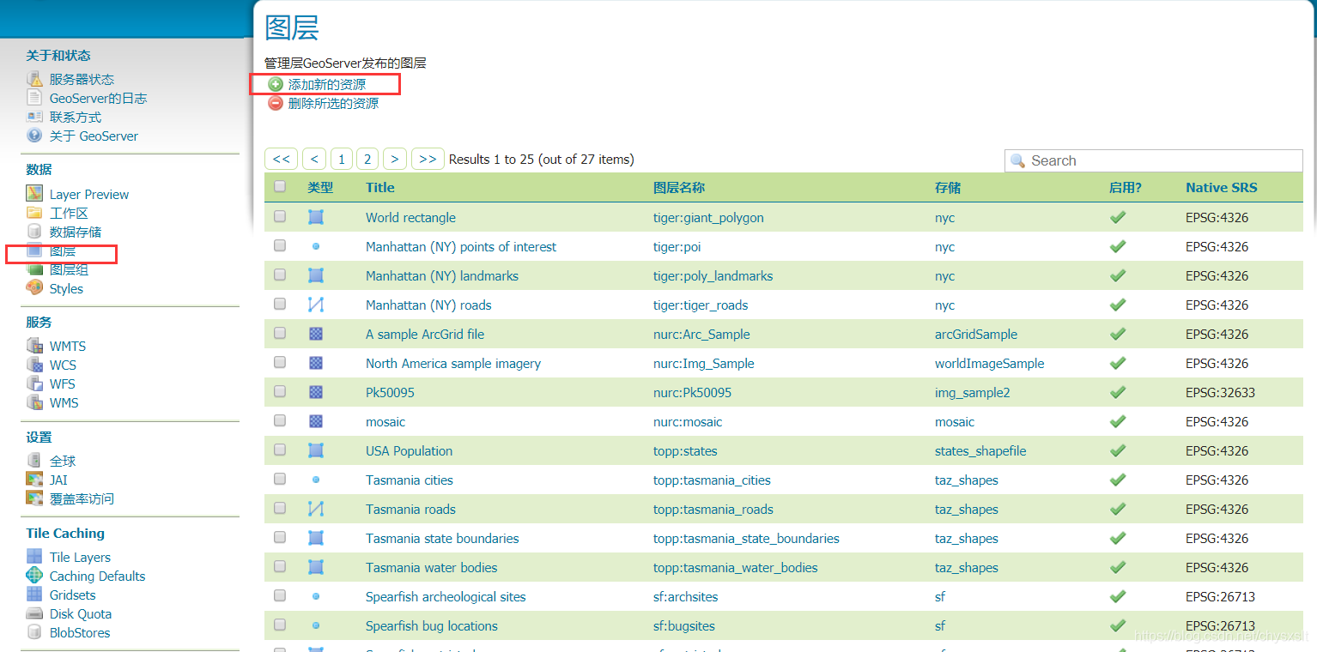This screenshot has height=652, width=1317.
Task: Open the arcGridSample store link
Action: point(976,335)
